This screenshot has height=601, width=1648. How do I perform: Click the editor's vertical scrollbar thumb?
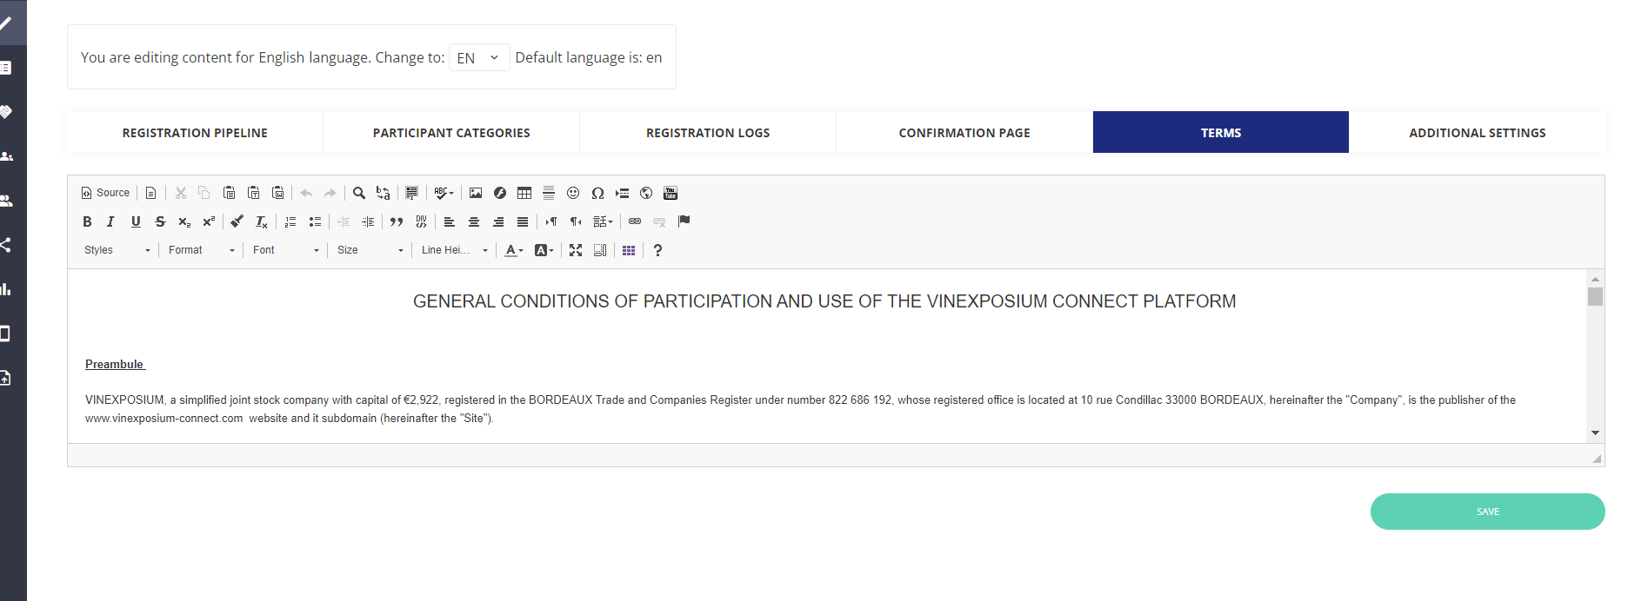(1595, 297)
